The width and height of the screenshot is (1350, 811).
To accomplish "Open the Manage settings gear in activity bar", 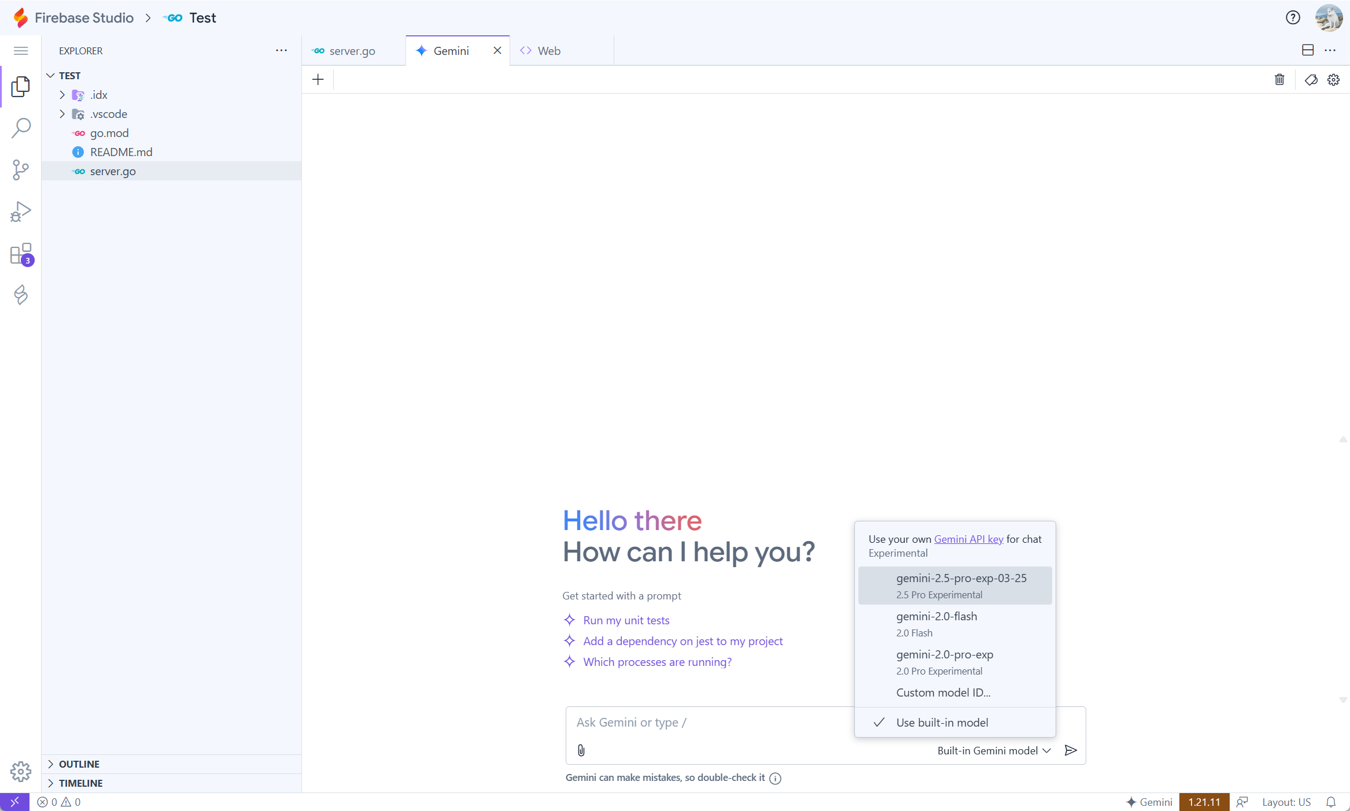I will (20, 771).
